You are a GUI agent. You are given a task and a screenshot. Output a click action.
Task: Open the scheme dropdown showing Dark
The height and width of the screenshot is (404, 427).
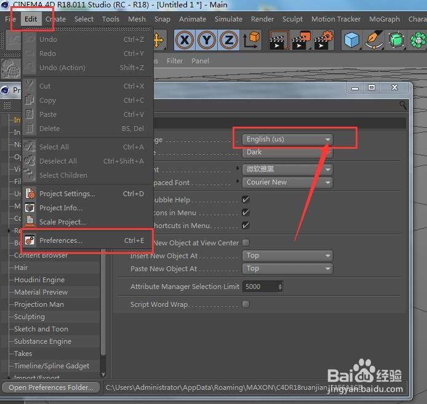287,152
